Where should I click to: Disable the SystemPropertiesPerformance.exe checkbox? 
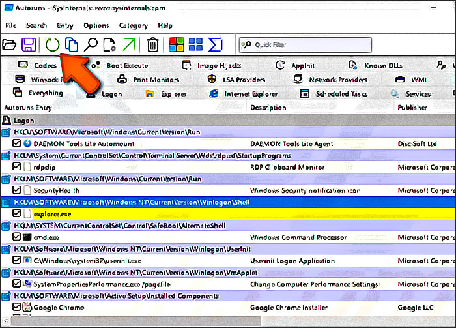(x=16, y=283)
